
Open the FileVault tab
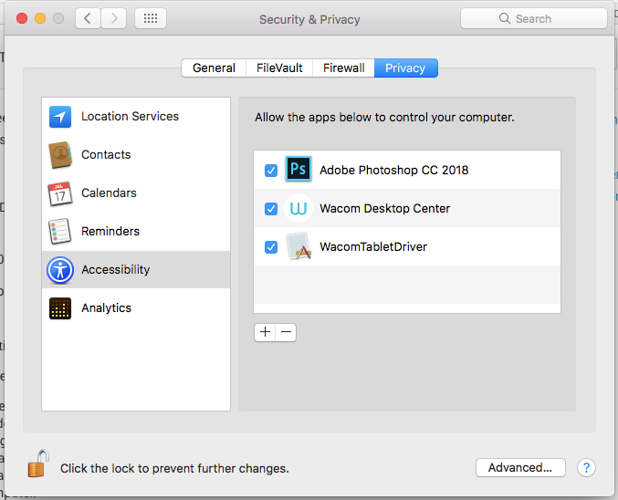[x=281, y=68]
